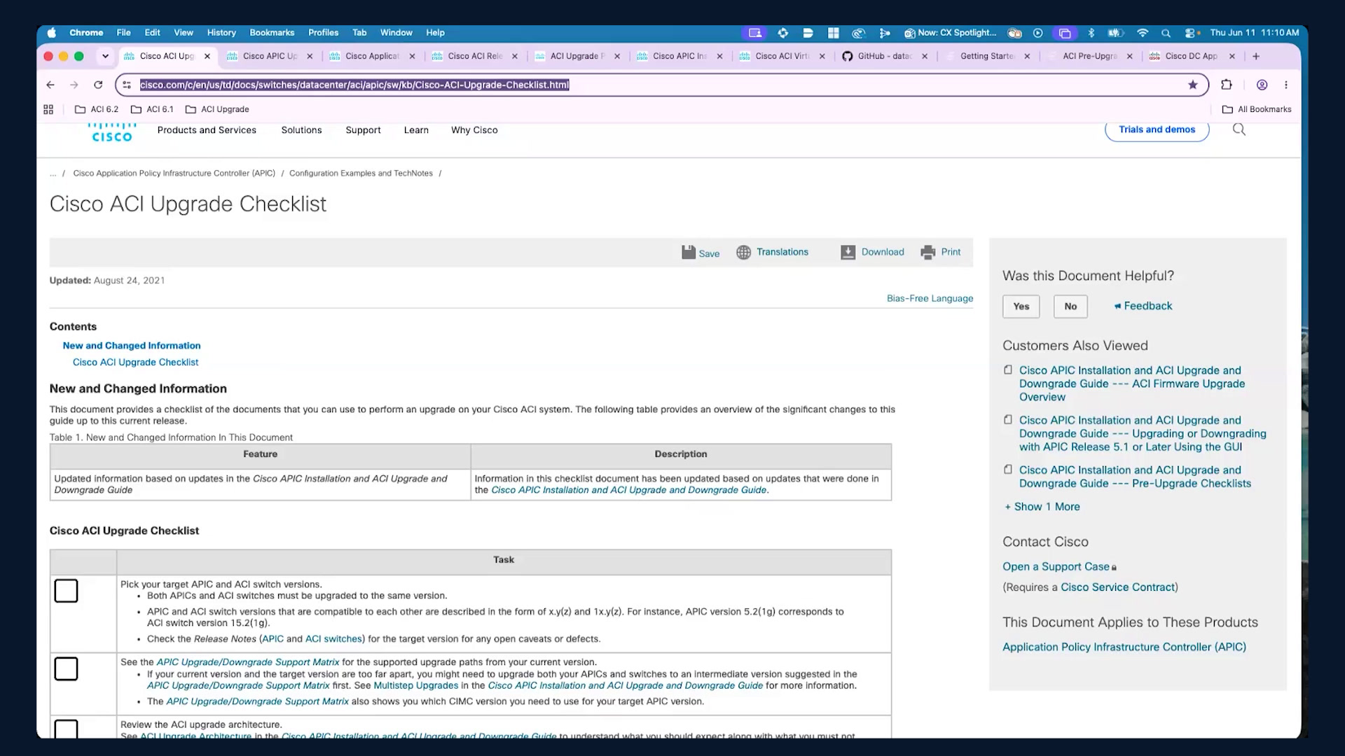Open the Feedback link
1345x756 pixels.
[x=1143, y=306]
